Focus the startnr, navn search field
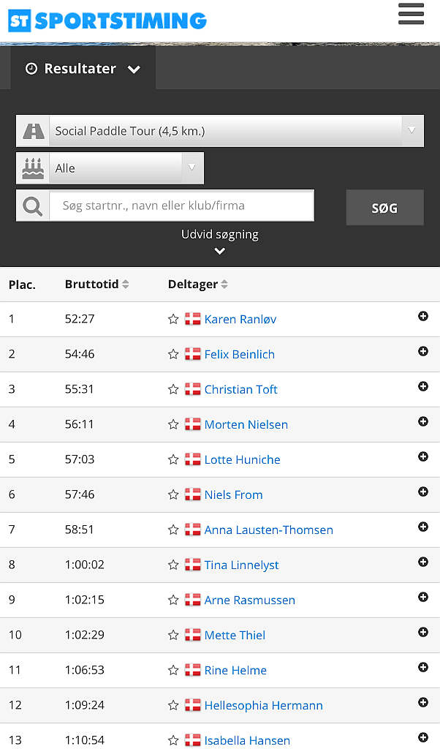 tap(181, 206)
